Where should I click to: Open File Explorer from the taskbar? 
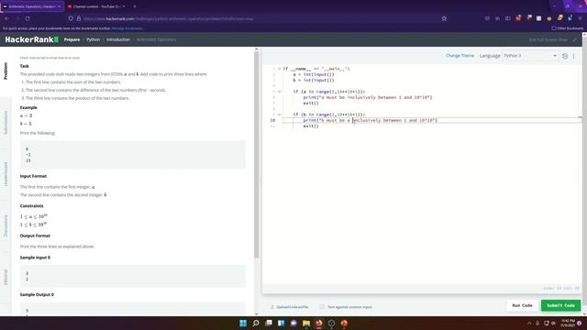(x=306, y=323)
